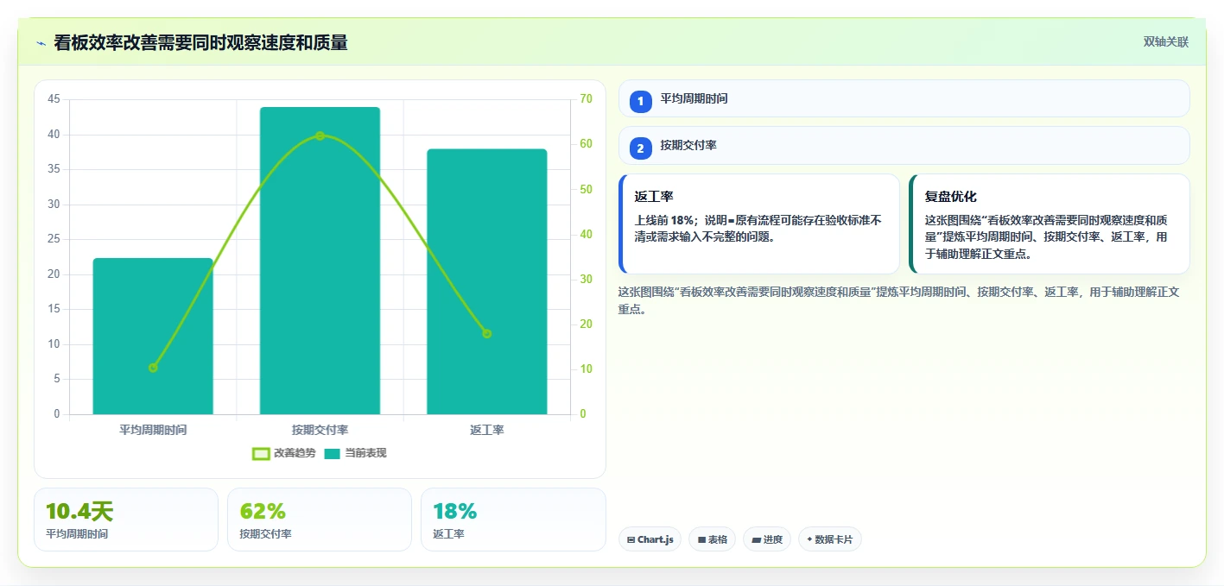Click the 当前表现 teal legend swatch
Screen dimensions: 1224x586
(x=333, y=454)
